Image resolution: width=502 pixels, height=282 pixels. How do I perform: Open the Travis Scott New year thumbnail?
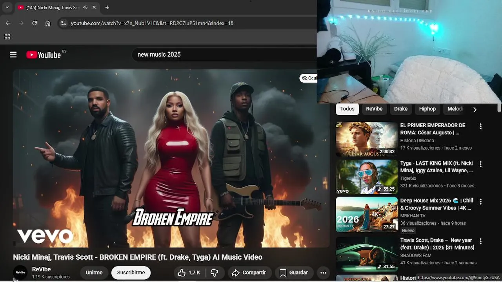(367, 254)
